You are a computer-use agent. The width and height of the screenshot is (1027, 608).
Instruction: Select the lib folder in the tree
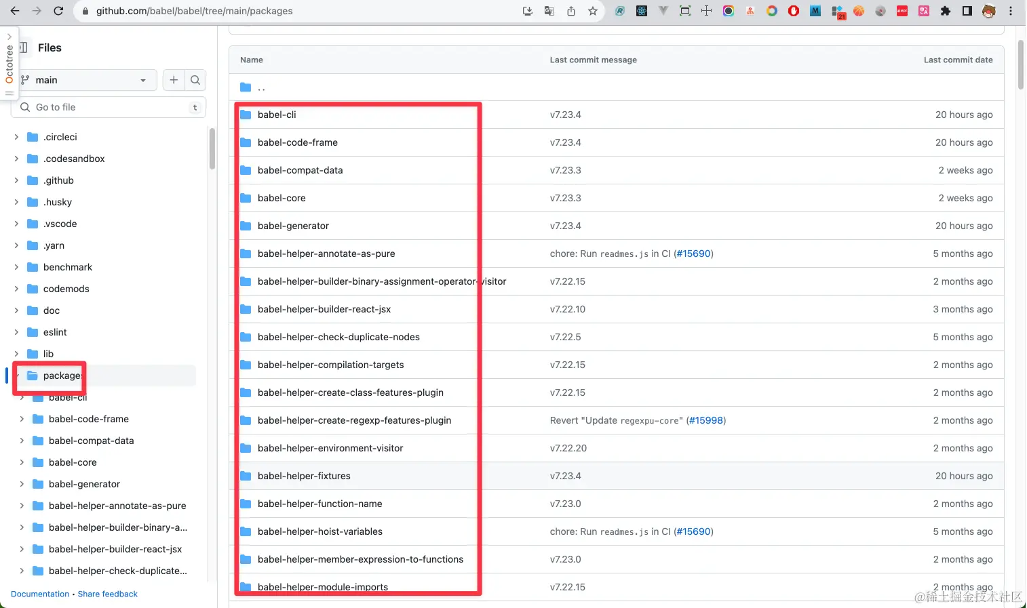click(48, 354)
